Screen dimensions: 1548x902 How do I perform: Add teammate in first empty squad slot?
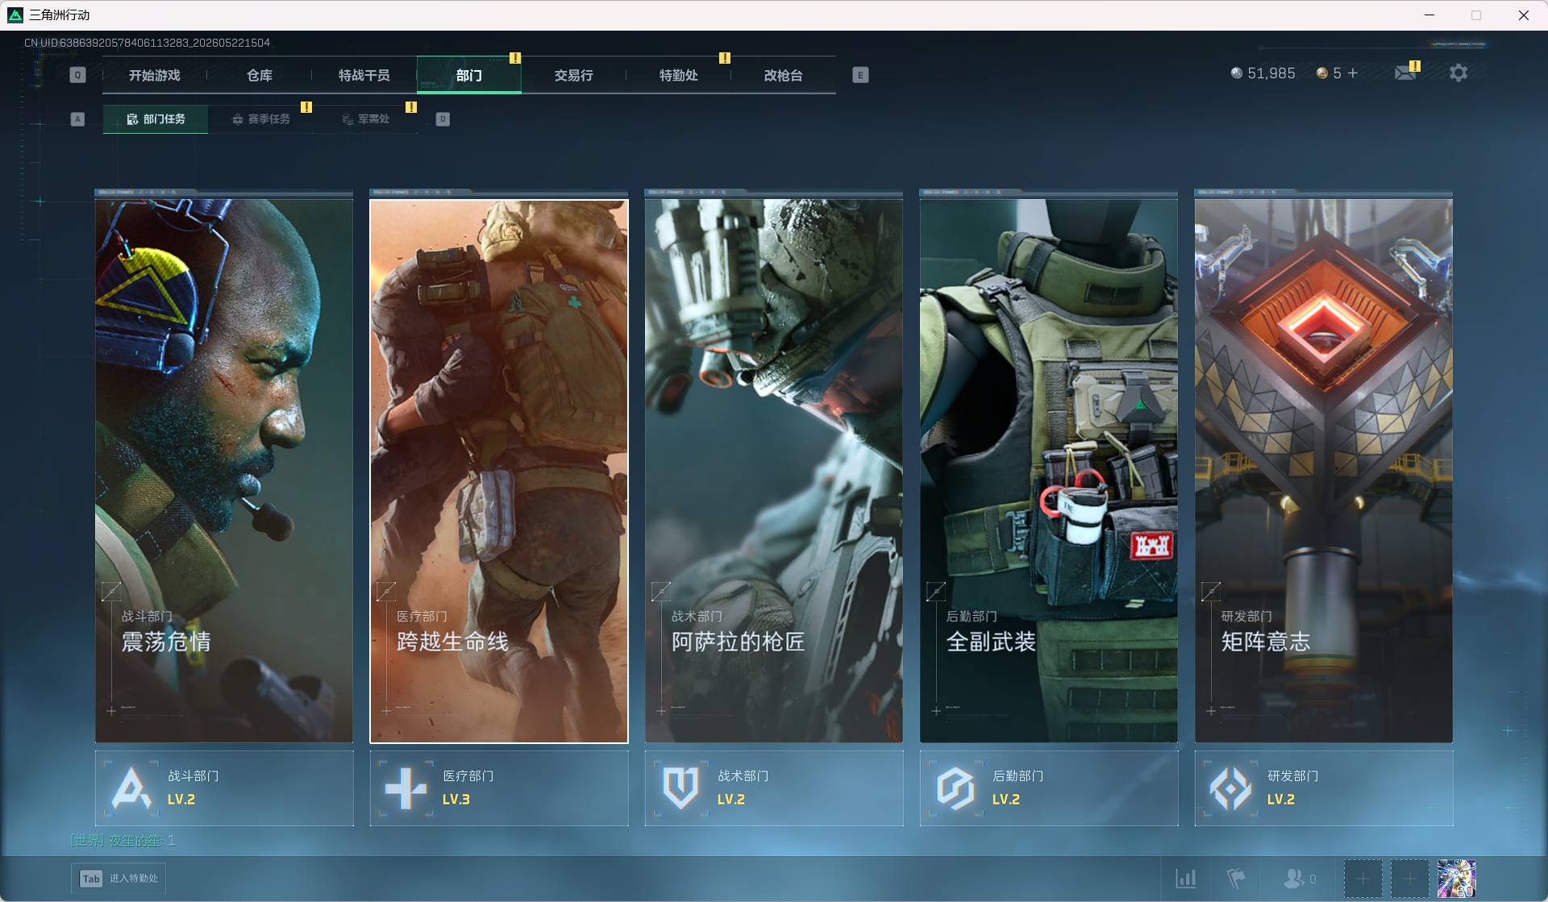tap(1363, 879)
